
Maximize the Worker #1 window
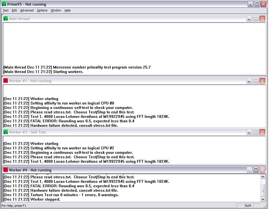[256, 81]
